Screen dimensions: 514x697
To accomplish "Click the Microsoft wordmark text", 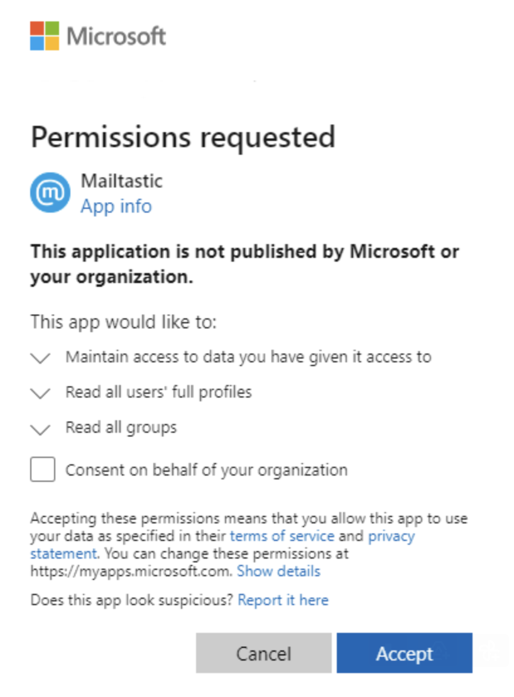I will tap(116, 36).
